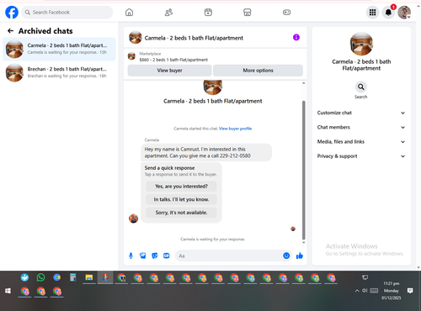This screenshot has height=311, width=421.
Task: Open the Marketplace storefront icon
Action: point(247,13)
